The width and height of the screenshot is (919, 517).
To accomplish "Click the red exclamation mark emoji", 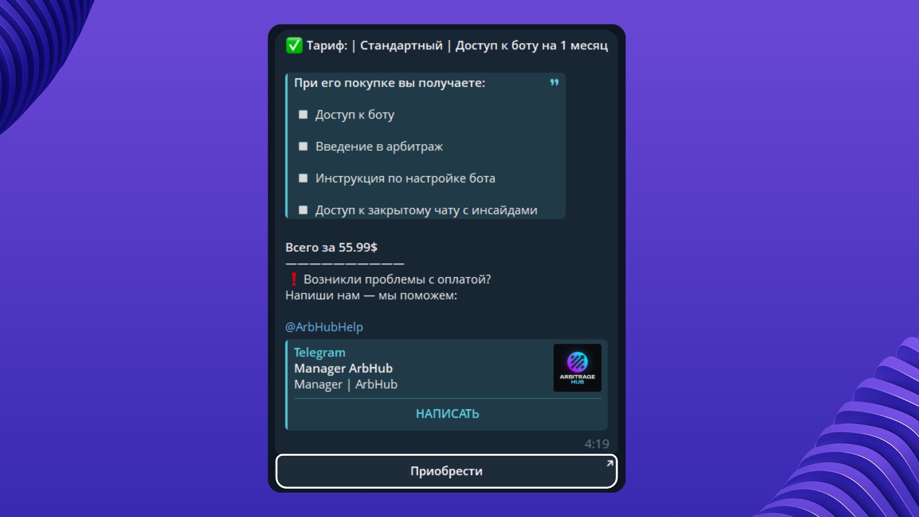I will point(294,279).
